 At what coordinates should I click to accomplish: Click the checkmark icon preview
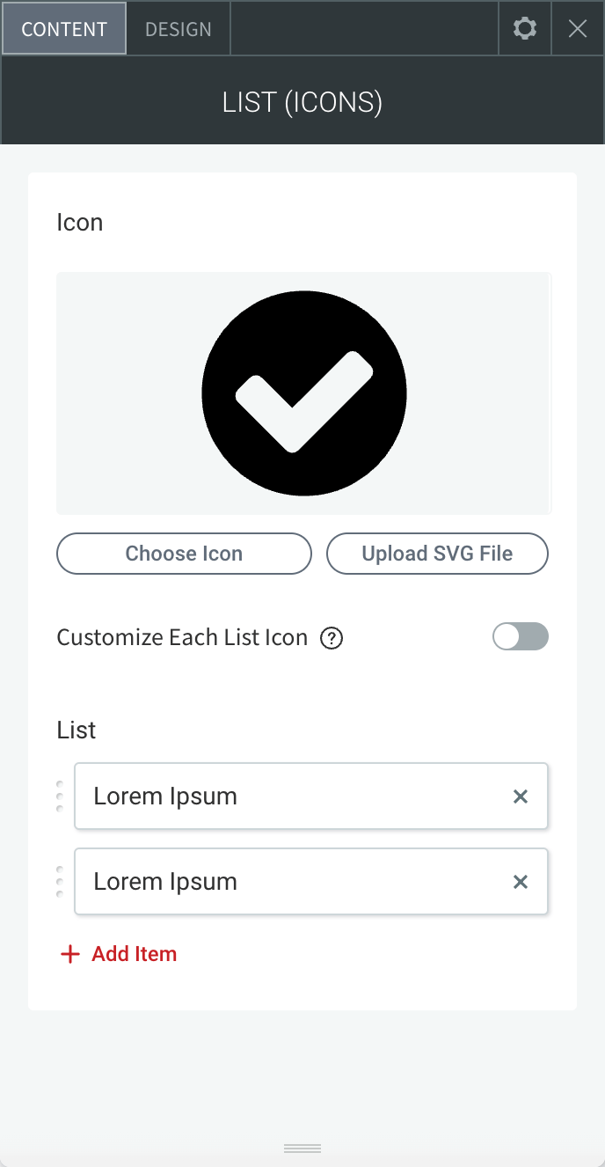click(304, 393)
